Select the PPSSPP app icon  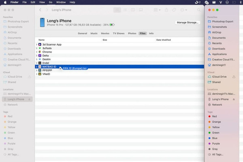click(x=40, y=70)
